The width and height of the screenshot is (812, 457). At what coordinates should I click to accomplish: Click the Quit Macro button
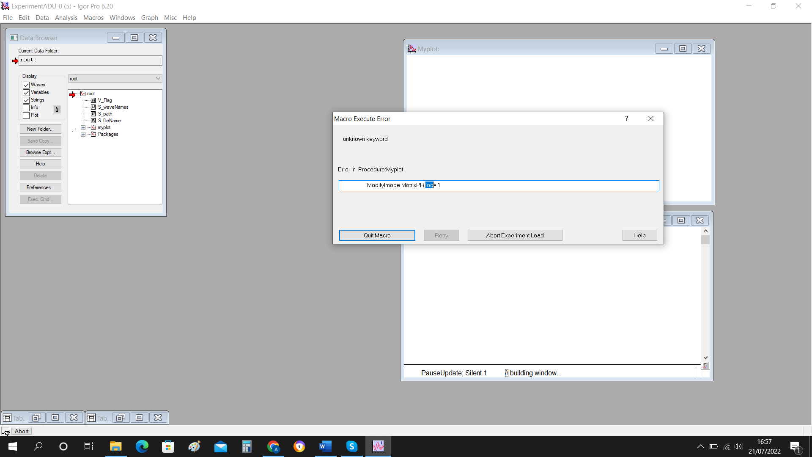[377, 235]
